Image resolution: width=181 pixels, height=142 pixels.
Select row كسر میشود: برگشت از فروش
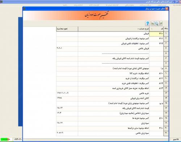point(114,39)
